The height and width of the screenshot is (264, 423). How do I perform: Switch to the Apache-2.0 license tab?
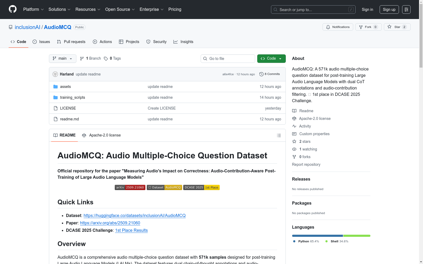tap(102, 135)
